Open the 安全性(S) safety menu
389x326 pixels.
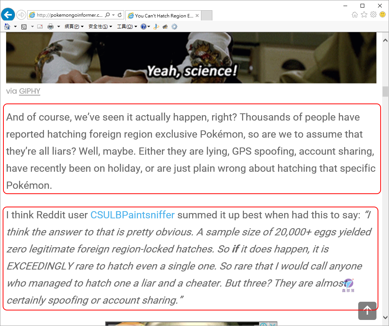100,27
